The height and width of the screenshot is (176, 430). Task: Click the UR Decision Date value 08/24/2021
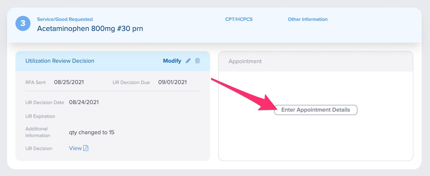click(x=84, y=102)
